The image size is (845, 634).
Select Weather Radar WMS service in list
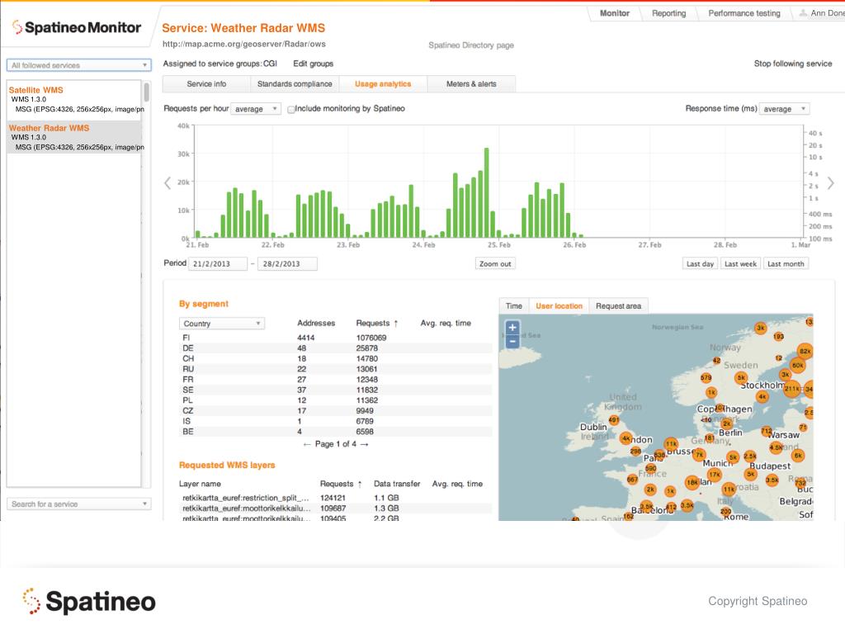[x=74, y=137]
